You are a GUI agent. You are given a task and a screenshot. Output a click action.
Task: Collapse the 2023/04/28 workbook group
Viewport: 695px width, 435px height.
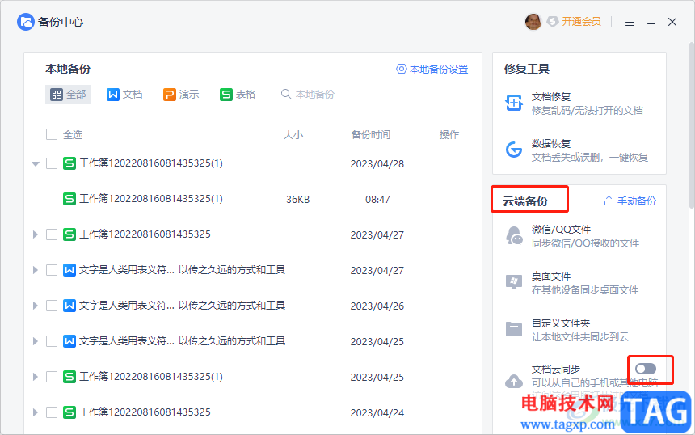36,163
